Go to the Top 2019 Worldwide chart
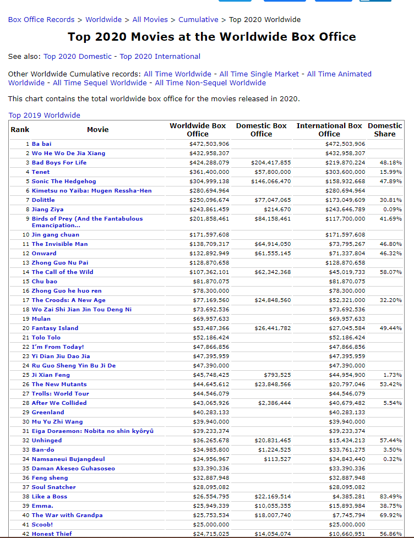 pos(44,115)
